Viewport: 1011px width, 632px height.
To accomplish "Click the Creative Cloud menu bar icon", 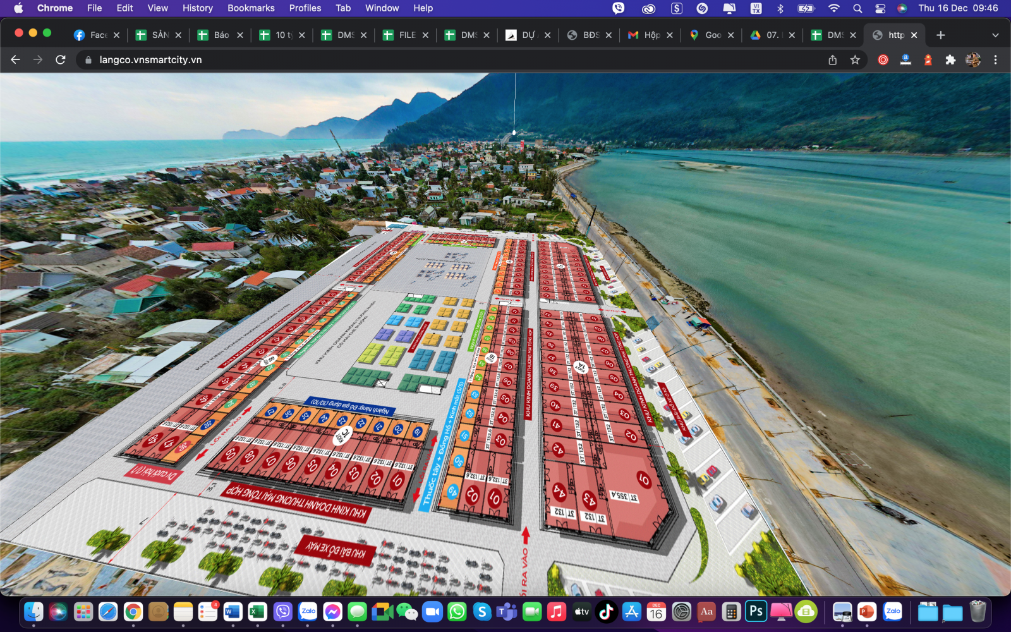I will click(x=648, y=8).
